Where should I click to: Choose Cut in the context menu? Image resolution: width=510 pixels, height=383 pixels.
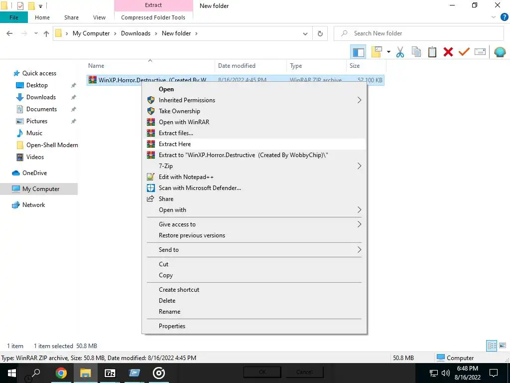255,264
